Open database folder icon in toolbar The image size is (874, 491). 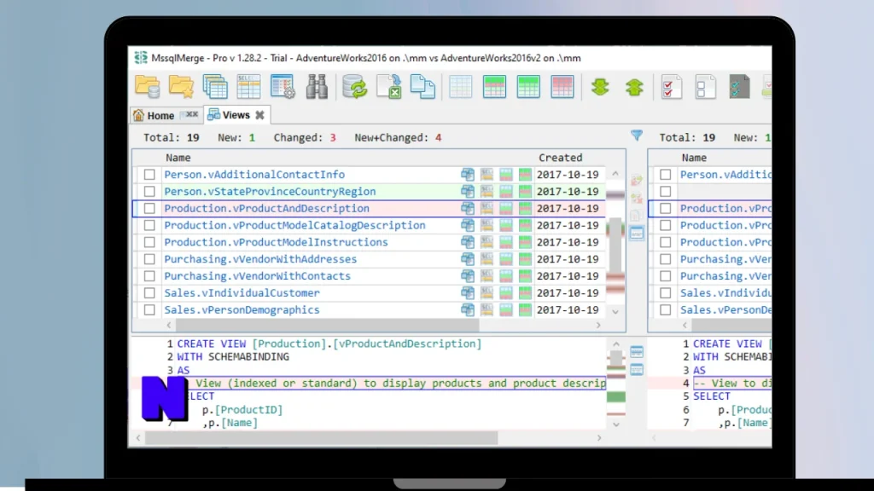148,87
